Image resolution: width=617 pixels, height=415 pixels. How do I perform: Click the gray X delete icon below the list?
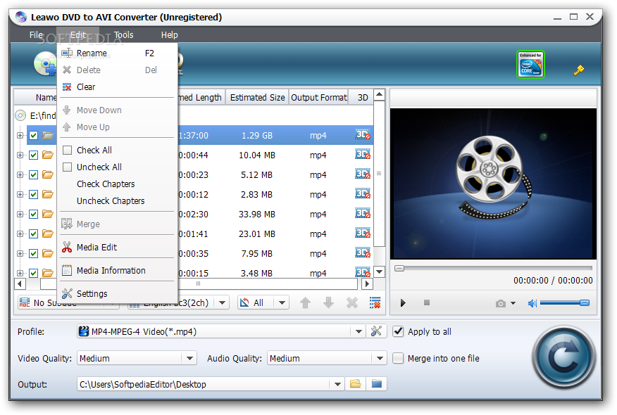tap(351, 302)
